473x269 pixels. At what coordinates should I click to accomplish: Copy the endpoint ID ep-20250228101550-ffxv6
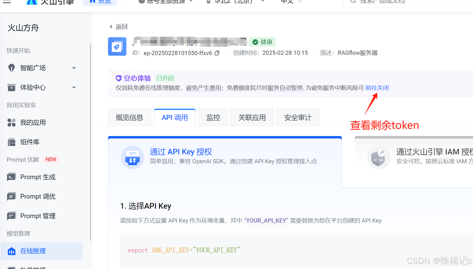pos(217,53)
